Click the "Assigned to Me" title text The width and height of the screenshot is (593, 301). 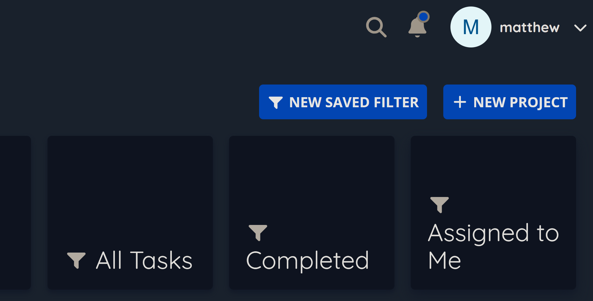pyautogui.click(x=493, y=246)
